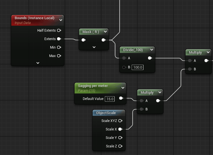Click the Scale Z output pin
The width and height of the screenshot is (213, 155).
coord(120,146)
